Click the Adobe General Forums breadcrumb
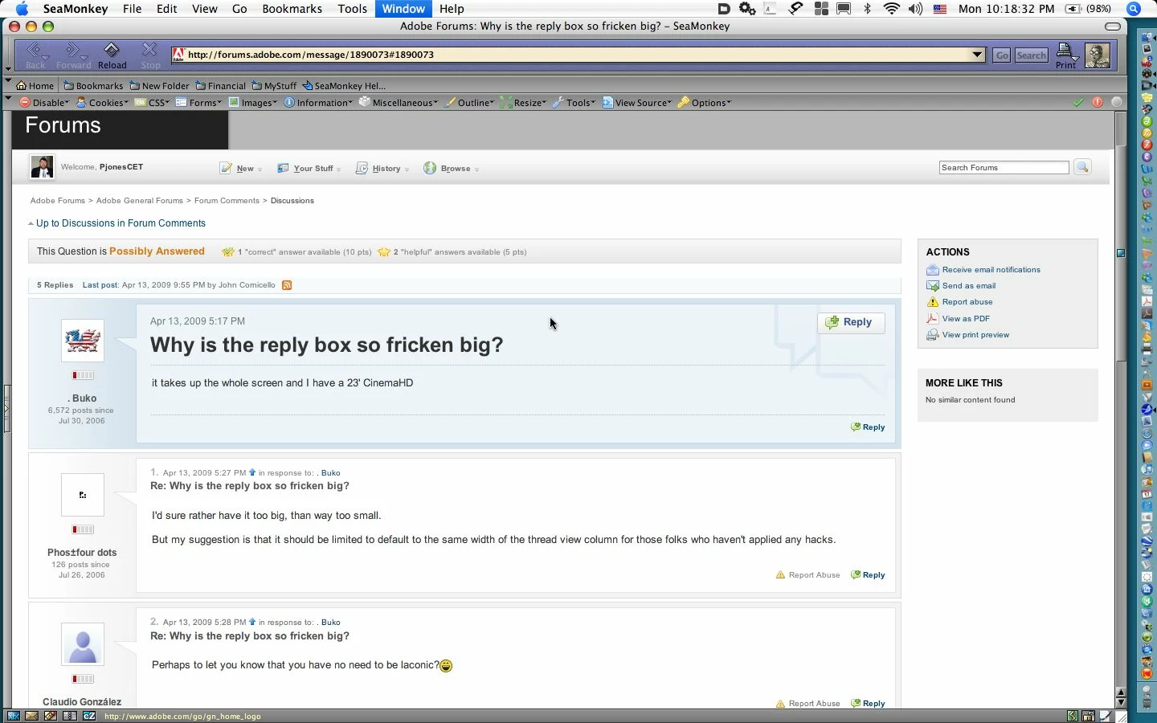The width and height of the screenshot is (1157, 723). point(140,201)
